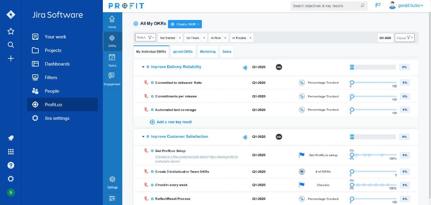Open Projects in Jira sidebar
Screen dimensions: 431x205
coord(62,50)
